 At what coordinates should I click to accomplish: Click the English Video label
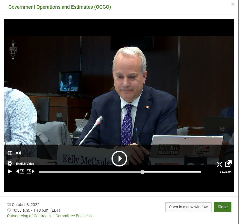[x=25, y=164]
